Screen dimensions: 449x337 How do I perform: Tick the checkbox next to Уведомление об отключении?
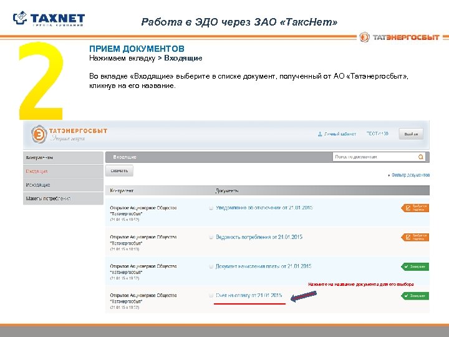[x=211, y=208]
